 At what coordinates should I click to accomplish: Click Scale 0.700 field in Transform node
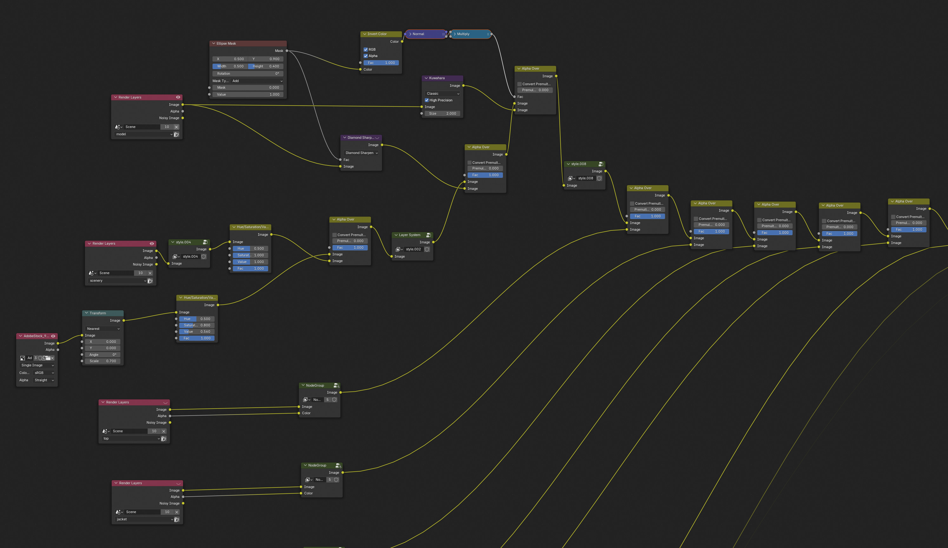[103, 361]
